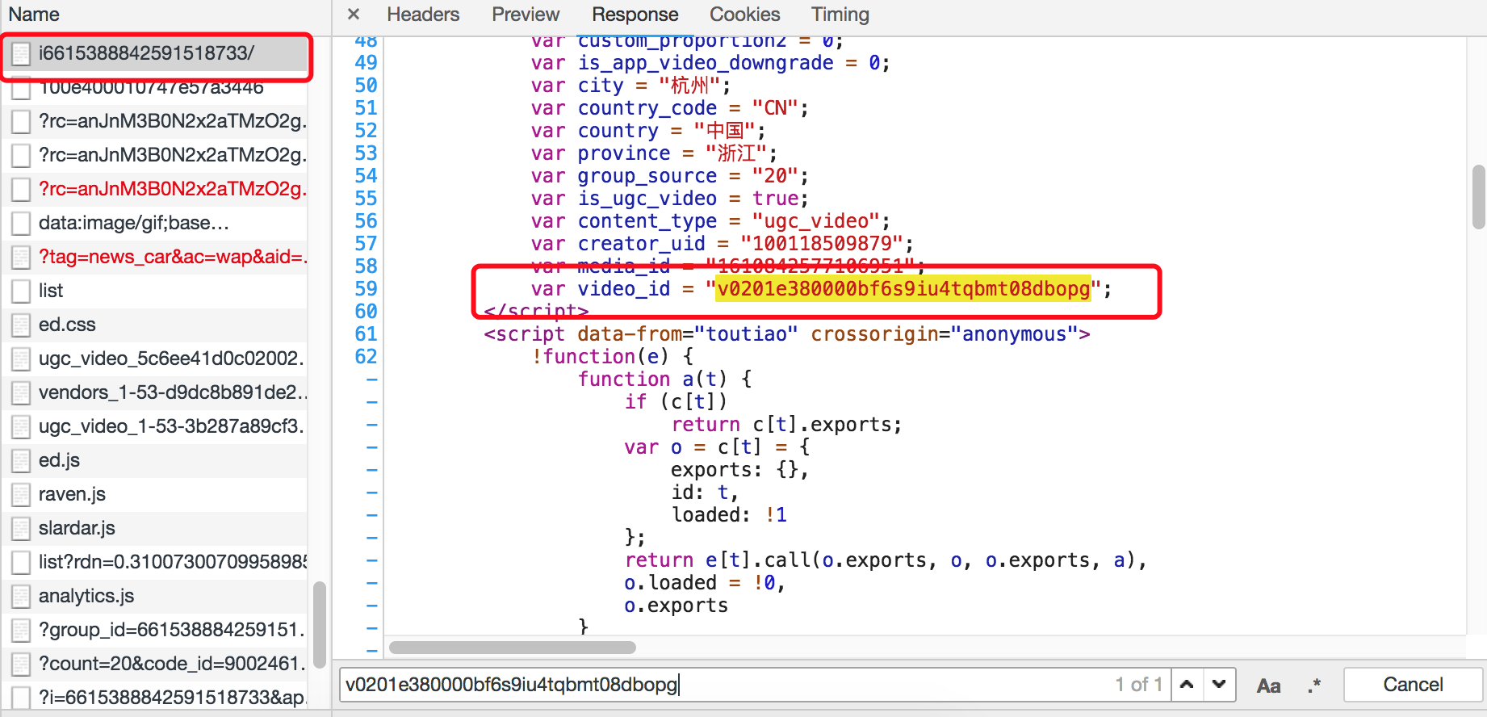
Task: Toggle match case (Aa) search option
Action: (x=1268, y=686)
